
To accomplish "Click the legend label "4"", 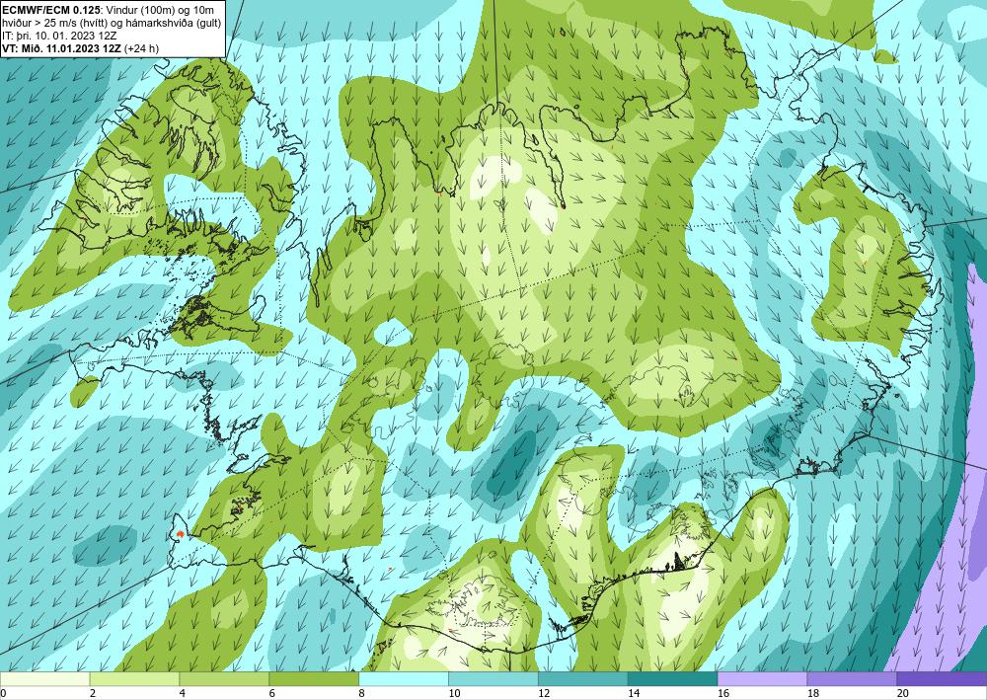I will tap(183, 694).
